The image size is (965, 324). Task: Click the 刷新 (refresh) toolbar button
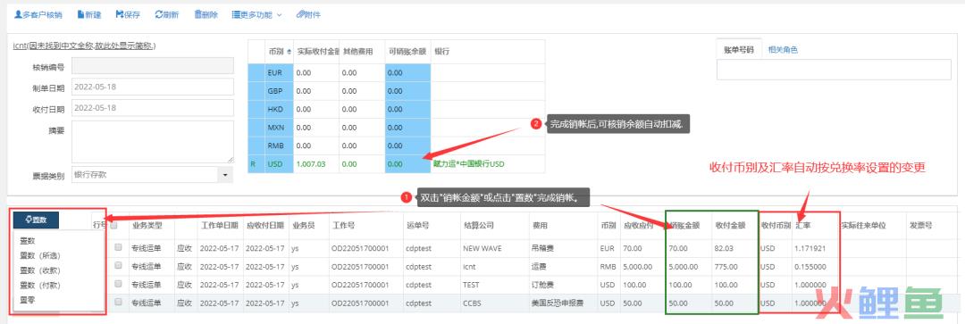[167, 15]
